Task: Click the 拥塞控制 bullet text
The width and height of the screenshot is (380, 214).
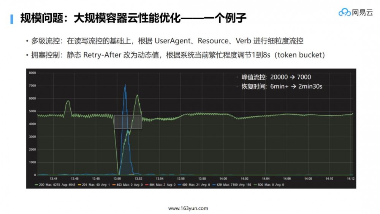Action: (178, 55)
